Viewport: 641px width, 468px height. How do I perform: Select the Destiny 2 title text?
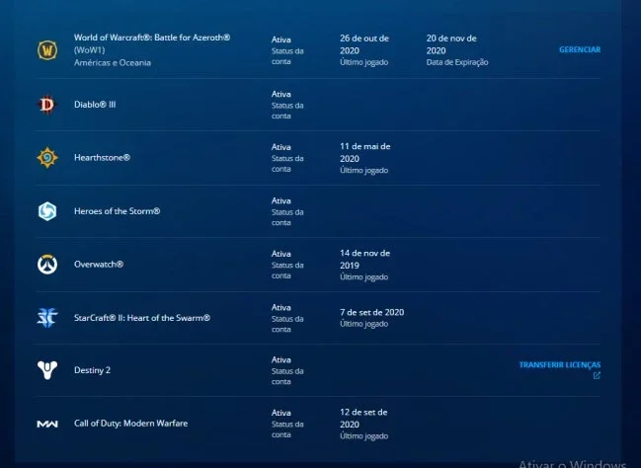point(93,370)
